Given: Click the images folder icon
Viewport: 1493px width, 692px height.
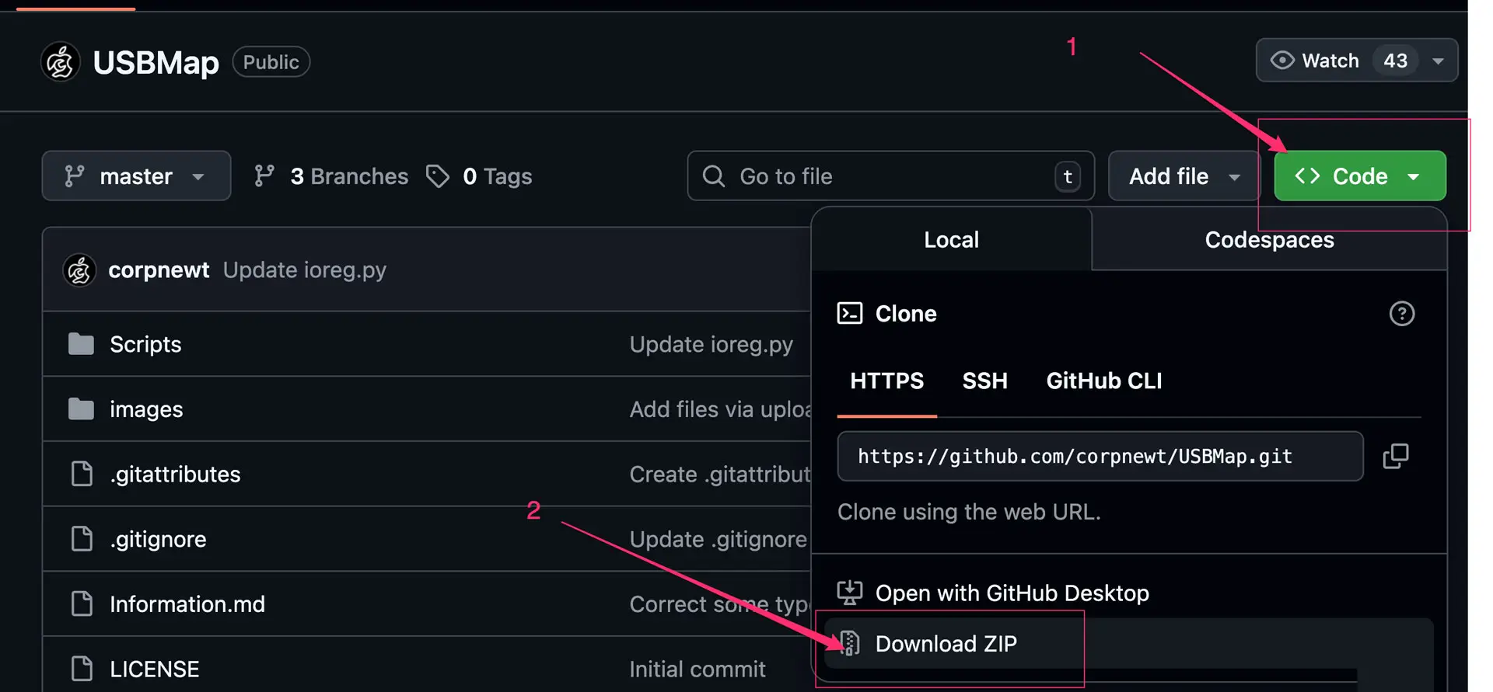Looking at the screenshot, I should point(81,409).
